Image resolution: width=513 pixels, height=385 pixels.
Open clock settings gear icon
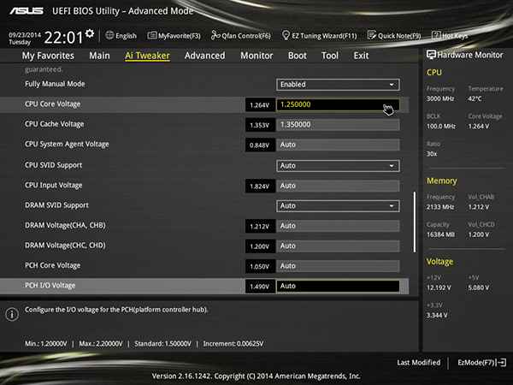pos(90,33)
